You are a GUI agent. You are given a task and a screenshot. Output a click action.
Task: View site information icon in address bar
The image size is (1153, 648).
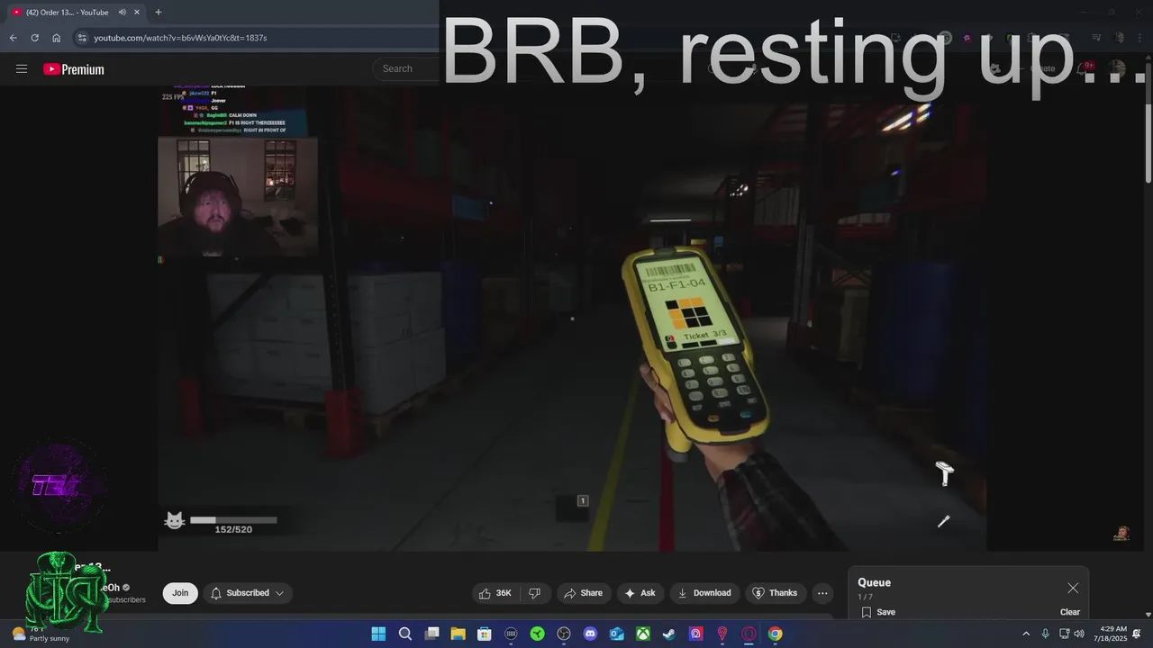pos(82,38)
